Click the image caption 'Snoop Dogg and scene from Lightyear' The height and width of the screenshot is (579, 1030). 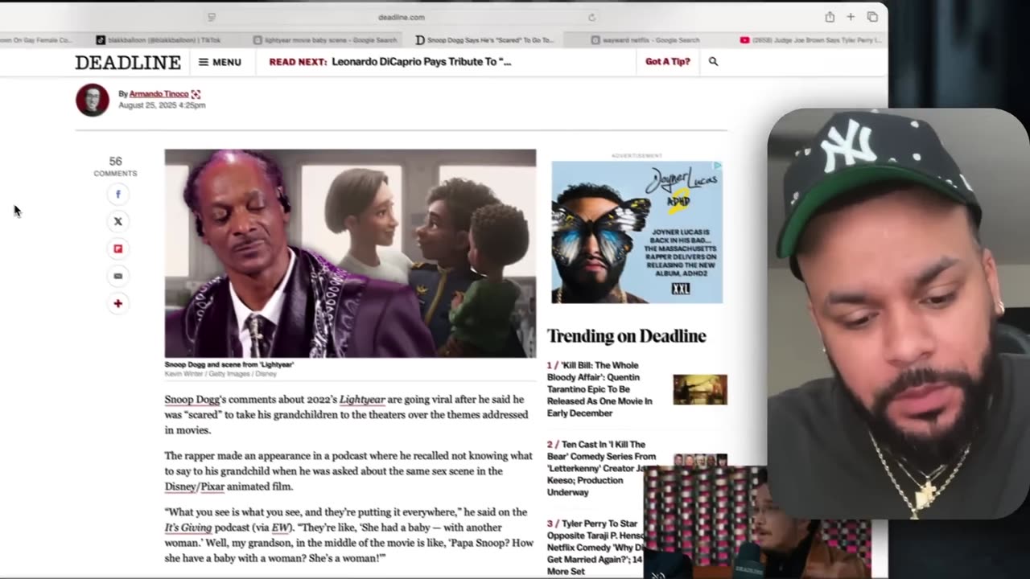coord(229,364)
